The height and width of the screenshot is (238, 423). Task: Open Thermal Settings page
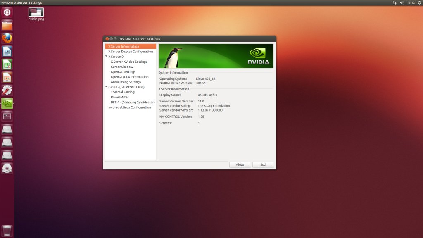[123, 92]
